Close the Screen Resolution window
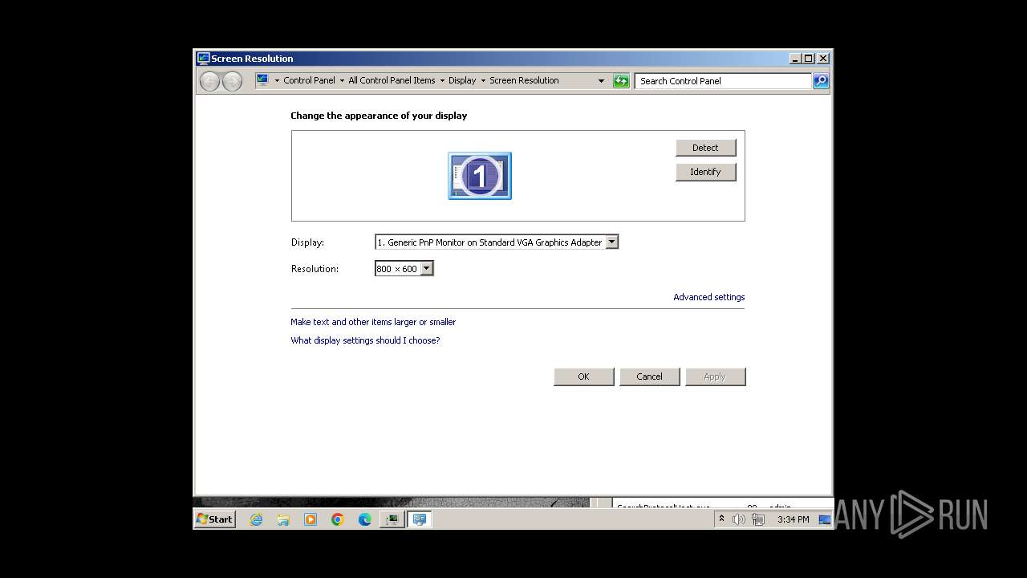This screenshot has height=578, width=1027. point(822,59)
